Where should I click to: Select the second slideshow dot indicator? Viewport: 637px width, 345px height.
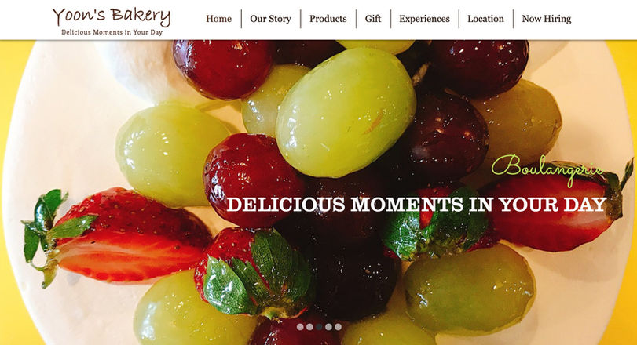tap(309, 327)
